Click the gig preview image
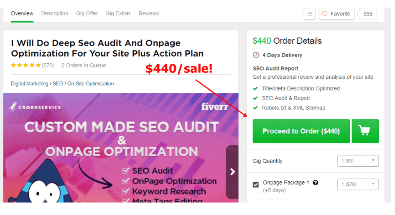Image resolution: width=395 pixels, height=215 pixels. (x=121, y=147)
